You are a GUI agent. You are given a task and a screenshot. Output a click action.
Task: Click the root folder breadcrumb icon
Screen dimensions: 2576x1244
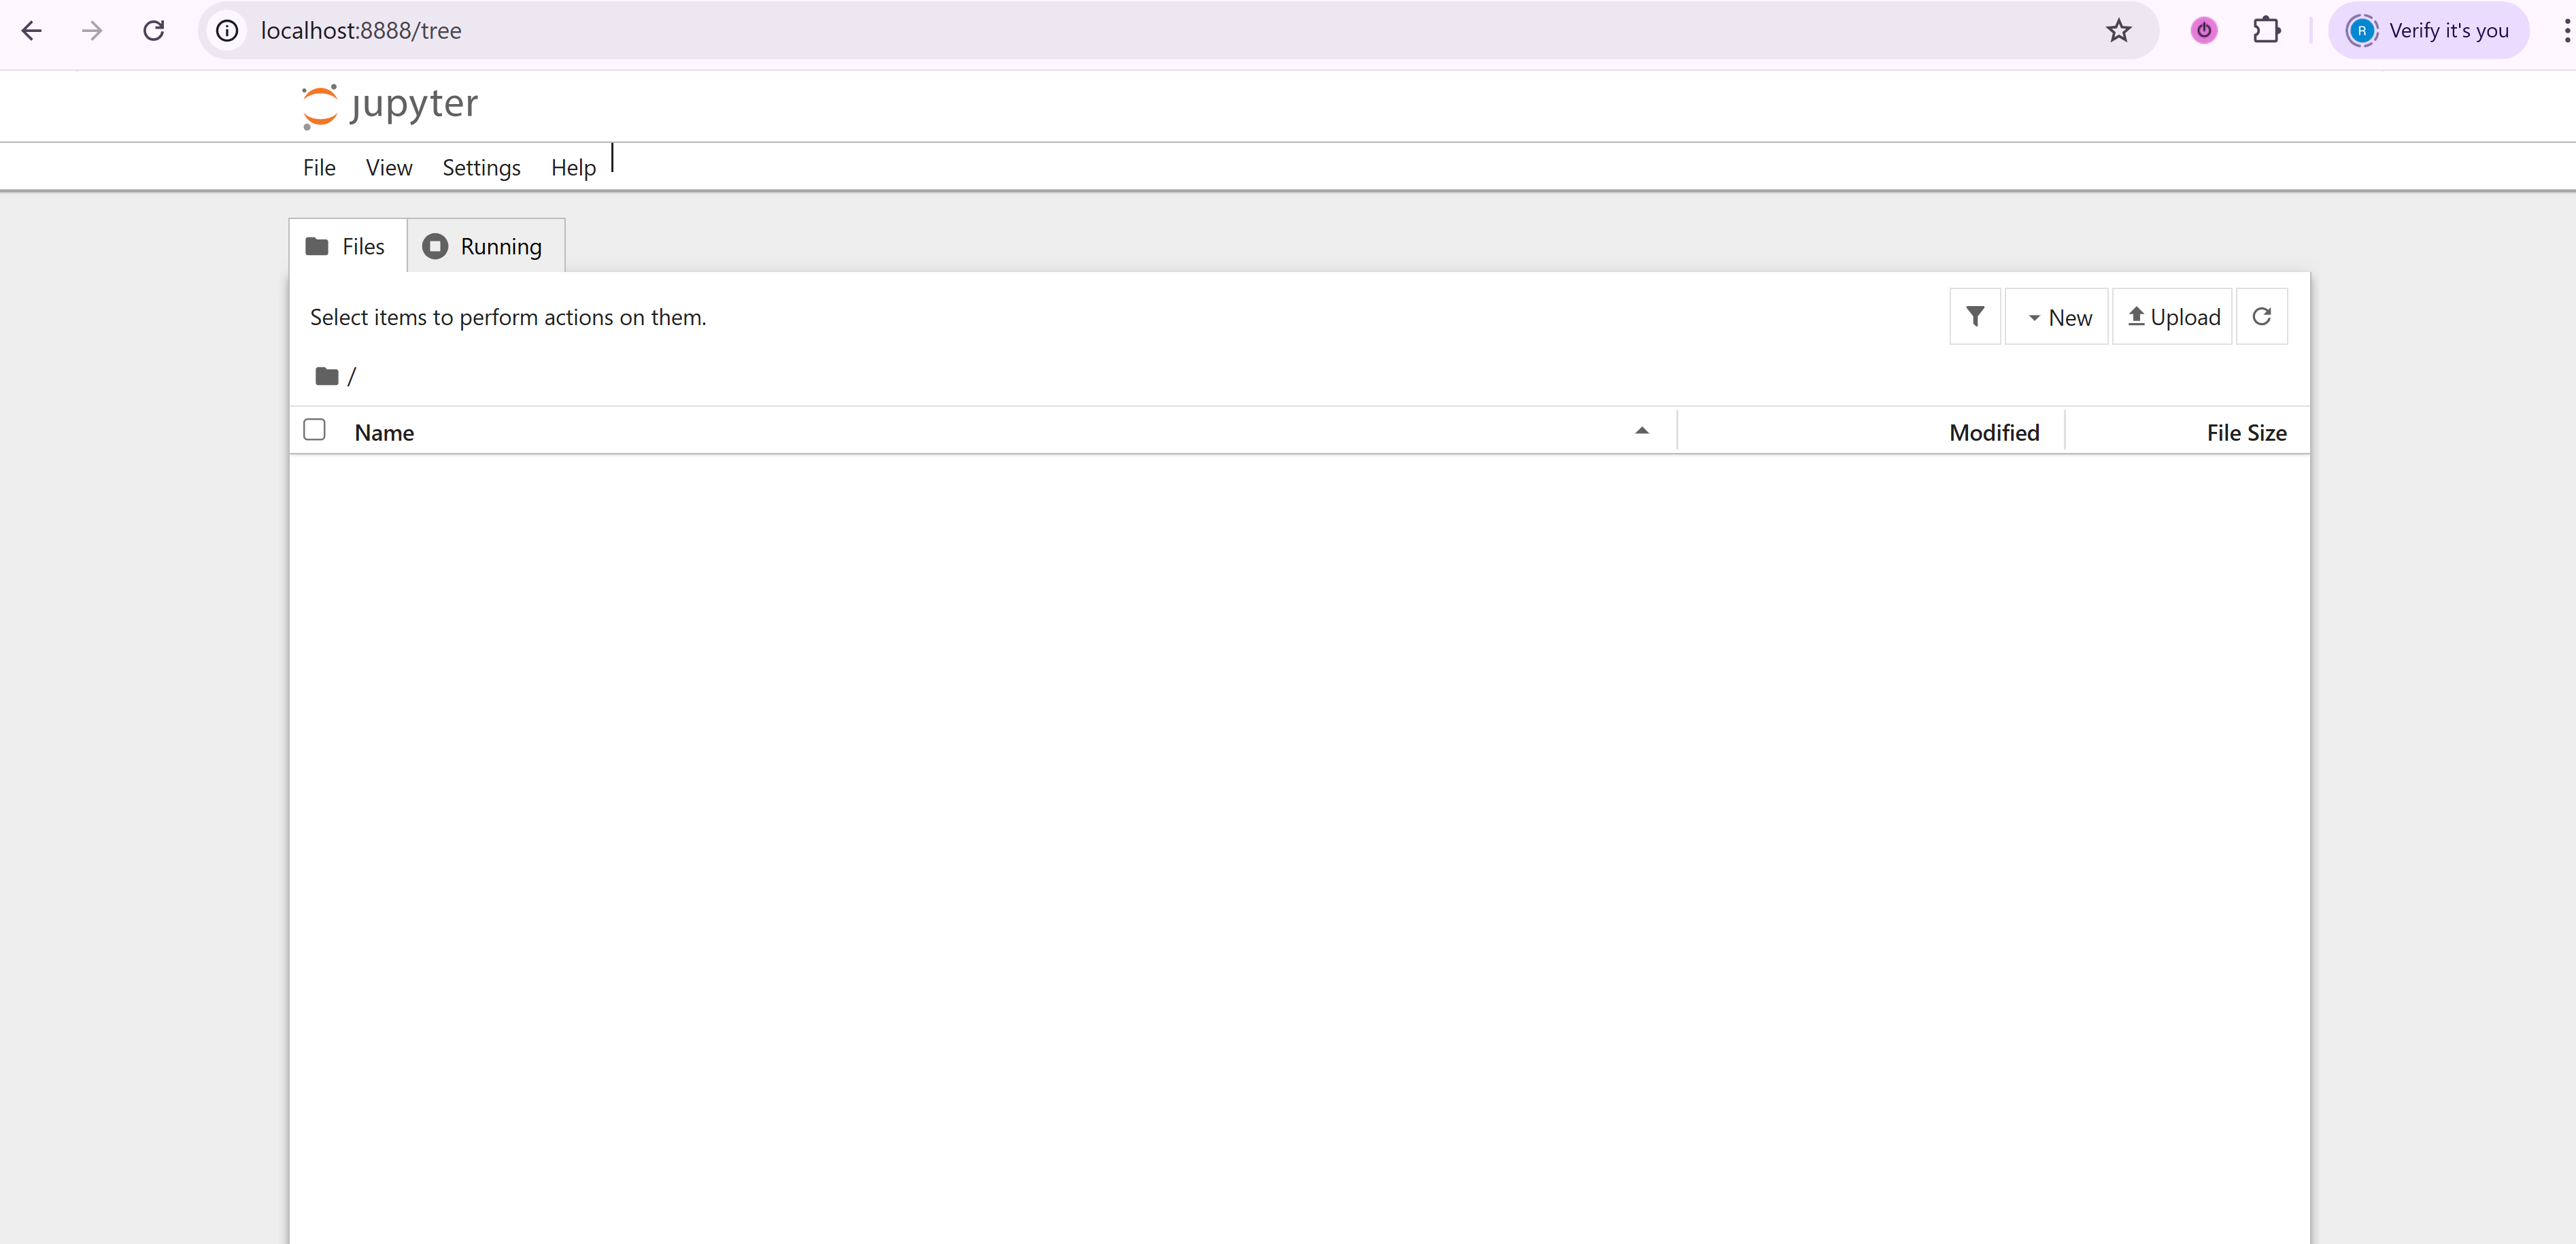point(326,376)
